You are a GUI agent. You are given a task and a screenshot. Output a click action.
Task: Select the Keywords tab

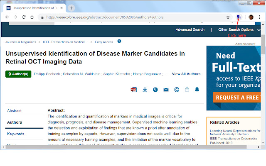click(16, 134)
